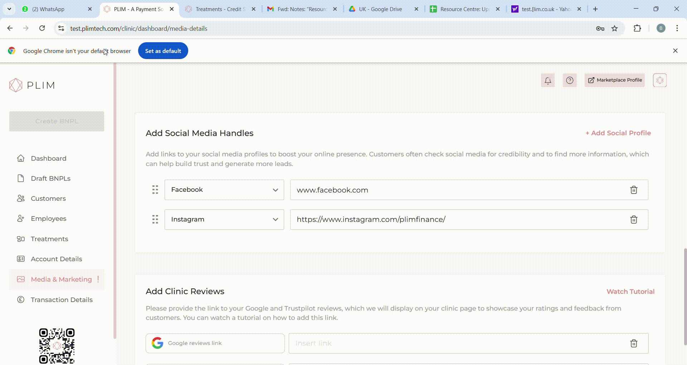The width and height of the screenshot is (687, 365).
Task: Close the UK - Google Drive tab
Action: [416, 9]
